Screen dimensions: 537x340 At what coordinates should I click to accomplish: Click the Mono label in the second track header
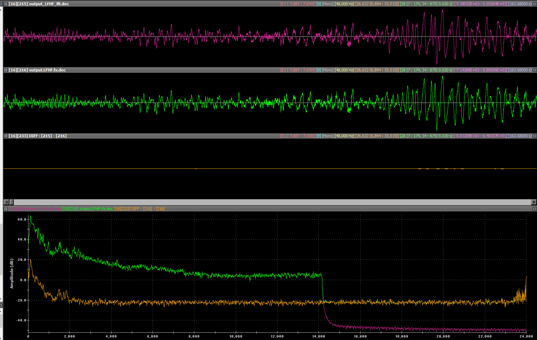tap(328, 70)
